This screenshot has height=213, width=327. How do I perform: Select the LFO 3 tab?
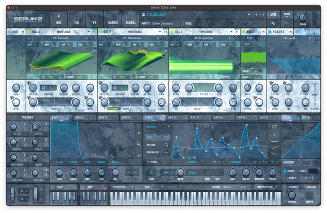tap(200, 117)
